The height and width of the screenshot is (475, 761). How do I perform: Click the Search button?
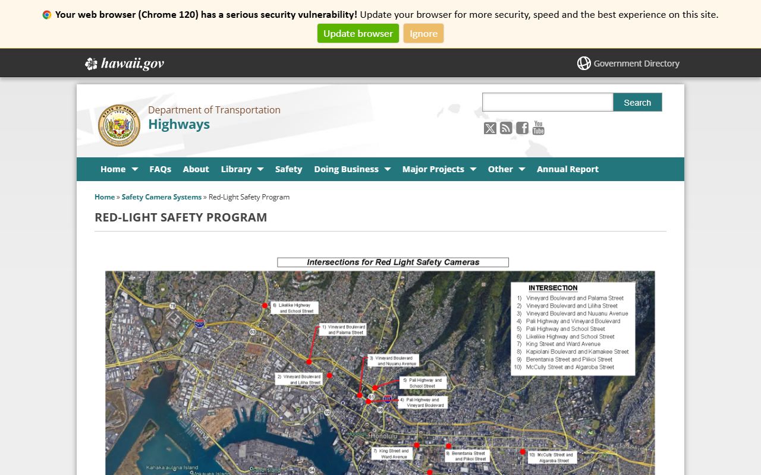point(637,102)
